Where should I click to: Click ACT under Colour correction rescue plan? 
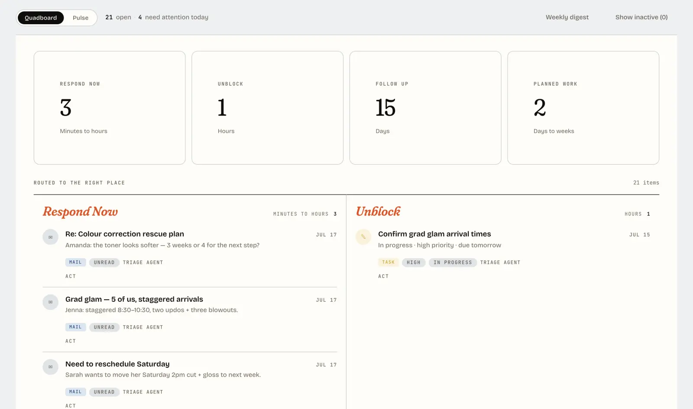71,276
